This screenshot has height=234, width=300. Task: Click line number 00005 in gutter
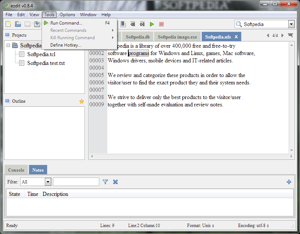(x=97, y=75)
